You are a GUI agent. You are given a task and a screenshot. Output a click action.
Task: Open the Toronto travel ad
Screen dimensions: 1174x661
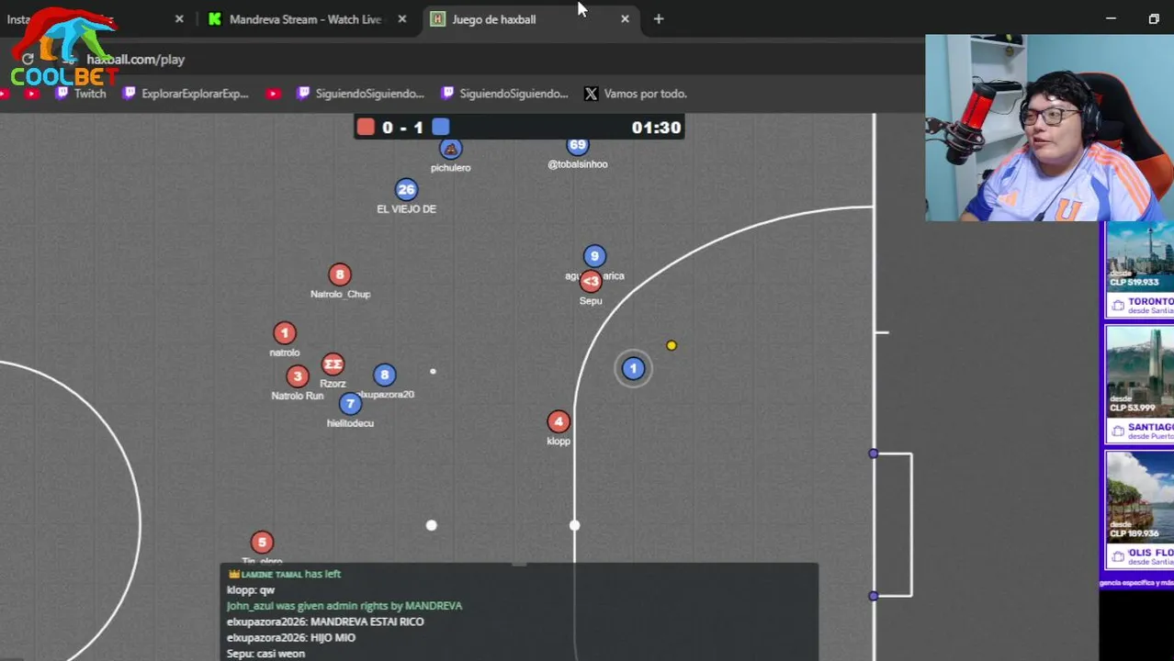(x=1139, y=270)
